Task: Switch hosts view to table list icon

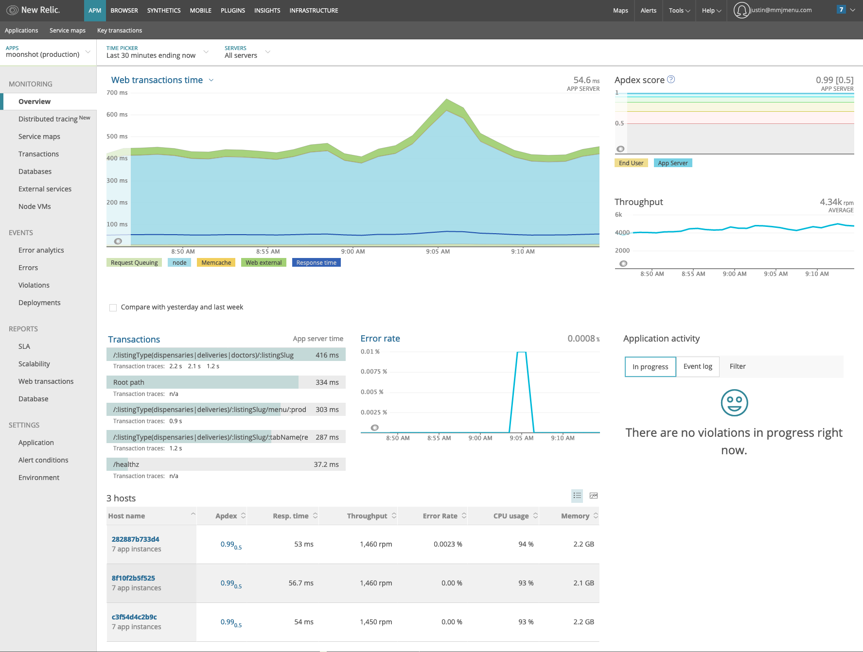Action: click(x=577, y=496)
